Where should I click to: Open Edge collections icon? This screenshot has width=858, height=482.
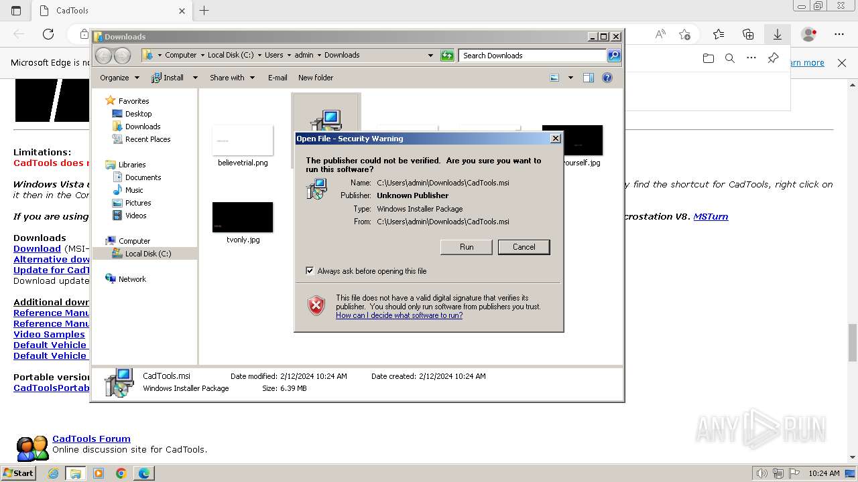tap(748, 34)
